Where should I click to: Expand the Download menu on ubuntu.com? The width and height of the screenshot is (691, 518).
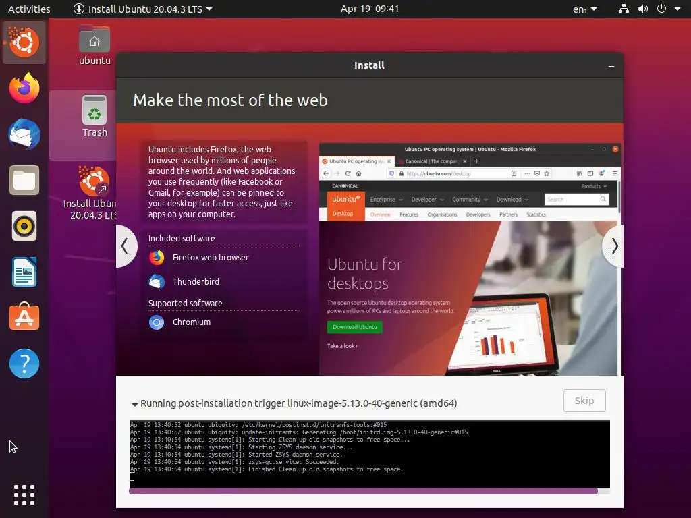coord(512,200)
